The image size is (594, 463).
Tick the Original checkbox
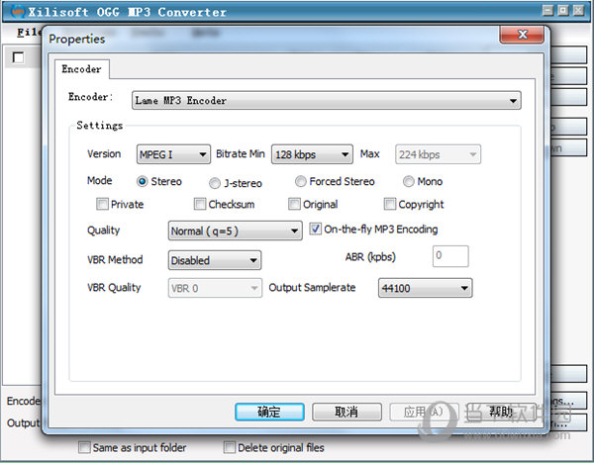click(x=294, y=204)
